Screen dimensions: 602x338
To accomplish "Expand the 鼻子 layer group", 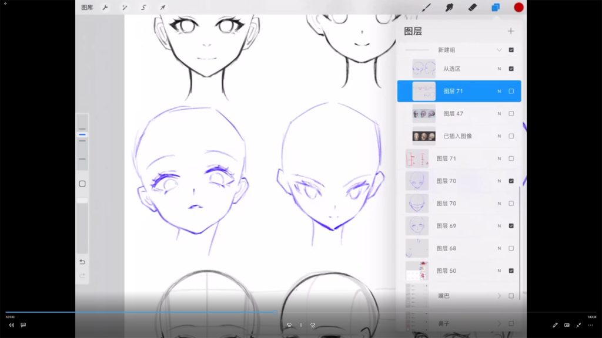I will 499,323.
